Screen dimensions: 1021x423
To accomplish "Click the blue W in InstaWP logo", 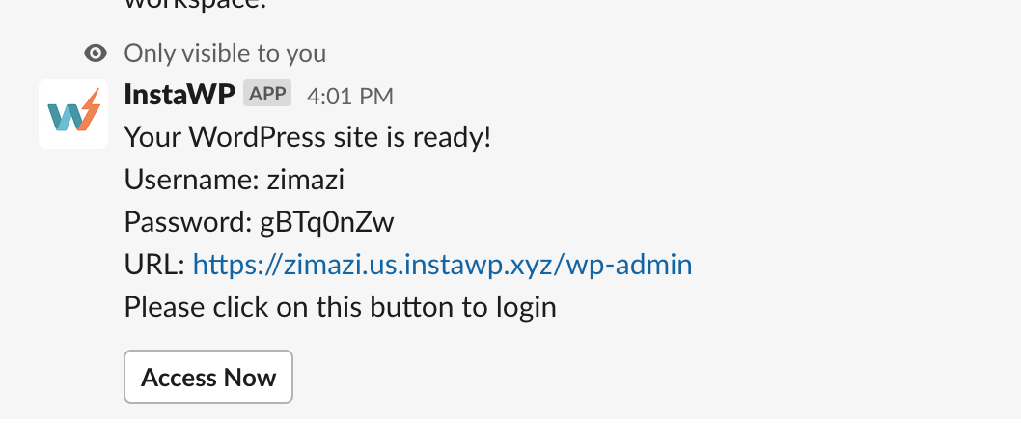I will tap(66, 116).
